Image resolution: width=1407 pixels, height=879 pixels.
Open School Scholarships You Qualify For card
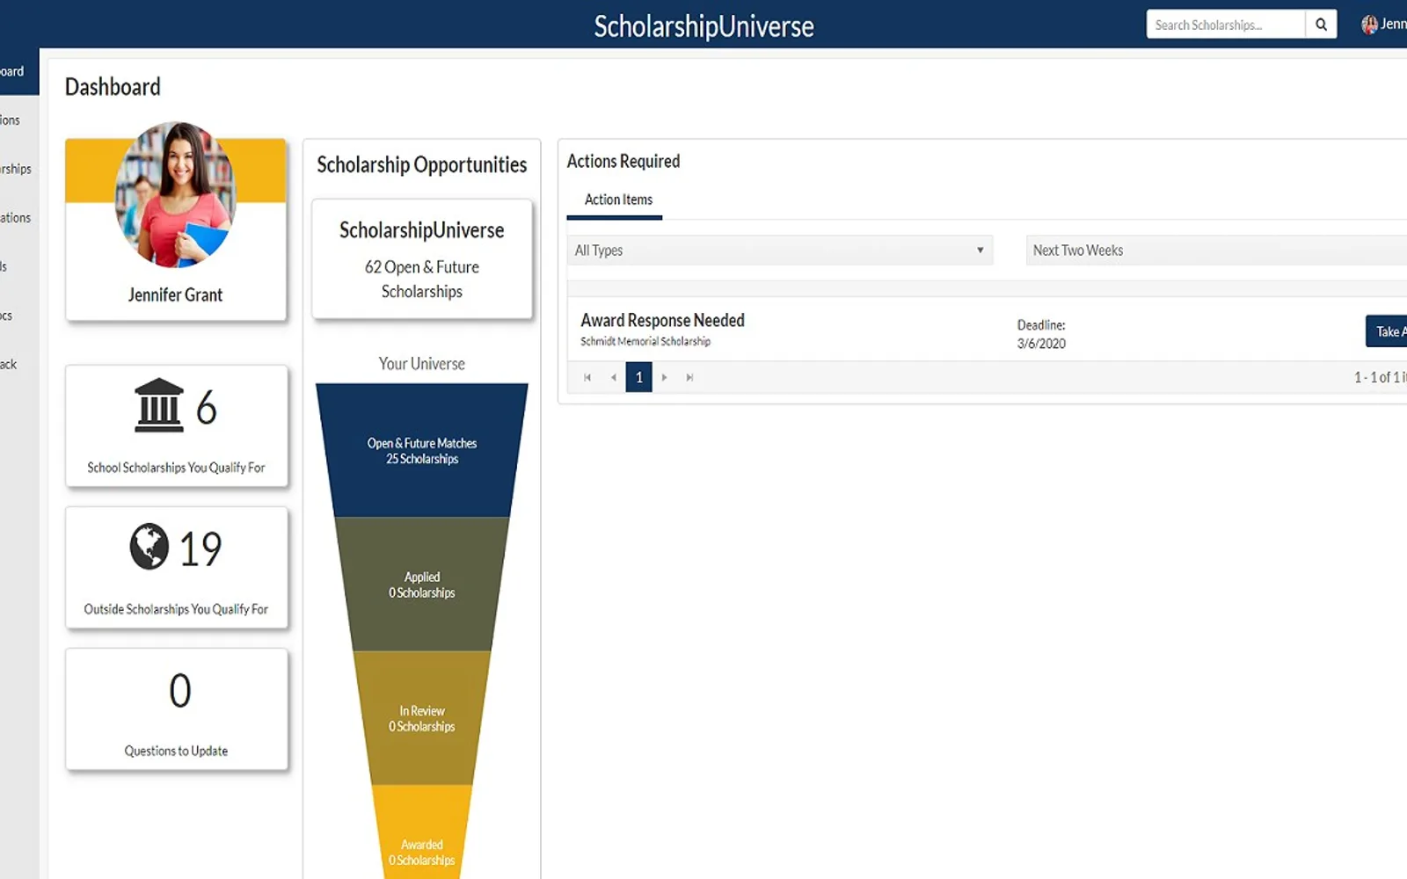point(177,426)
